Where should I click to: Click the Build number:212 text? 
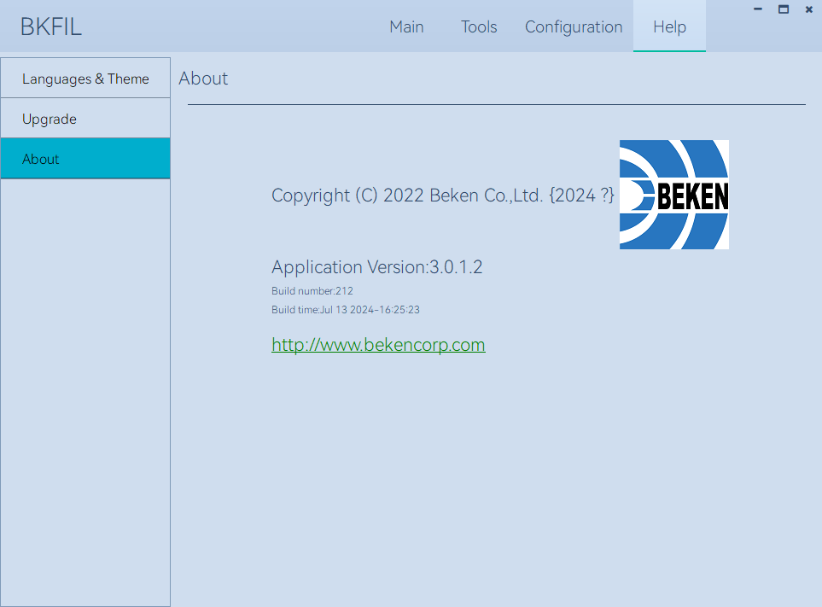[x=312, y=291]
